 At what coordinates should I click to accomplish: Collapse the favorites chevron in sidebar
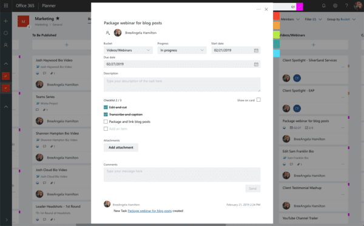coord(6,64)
